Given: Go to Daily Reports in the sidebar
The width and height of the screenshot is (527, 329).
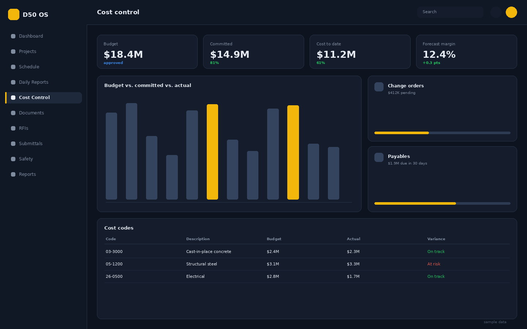Looking at the screenshot, I should (44, 82).
